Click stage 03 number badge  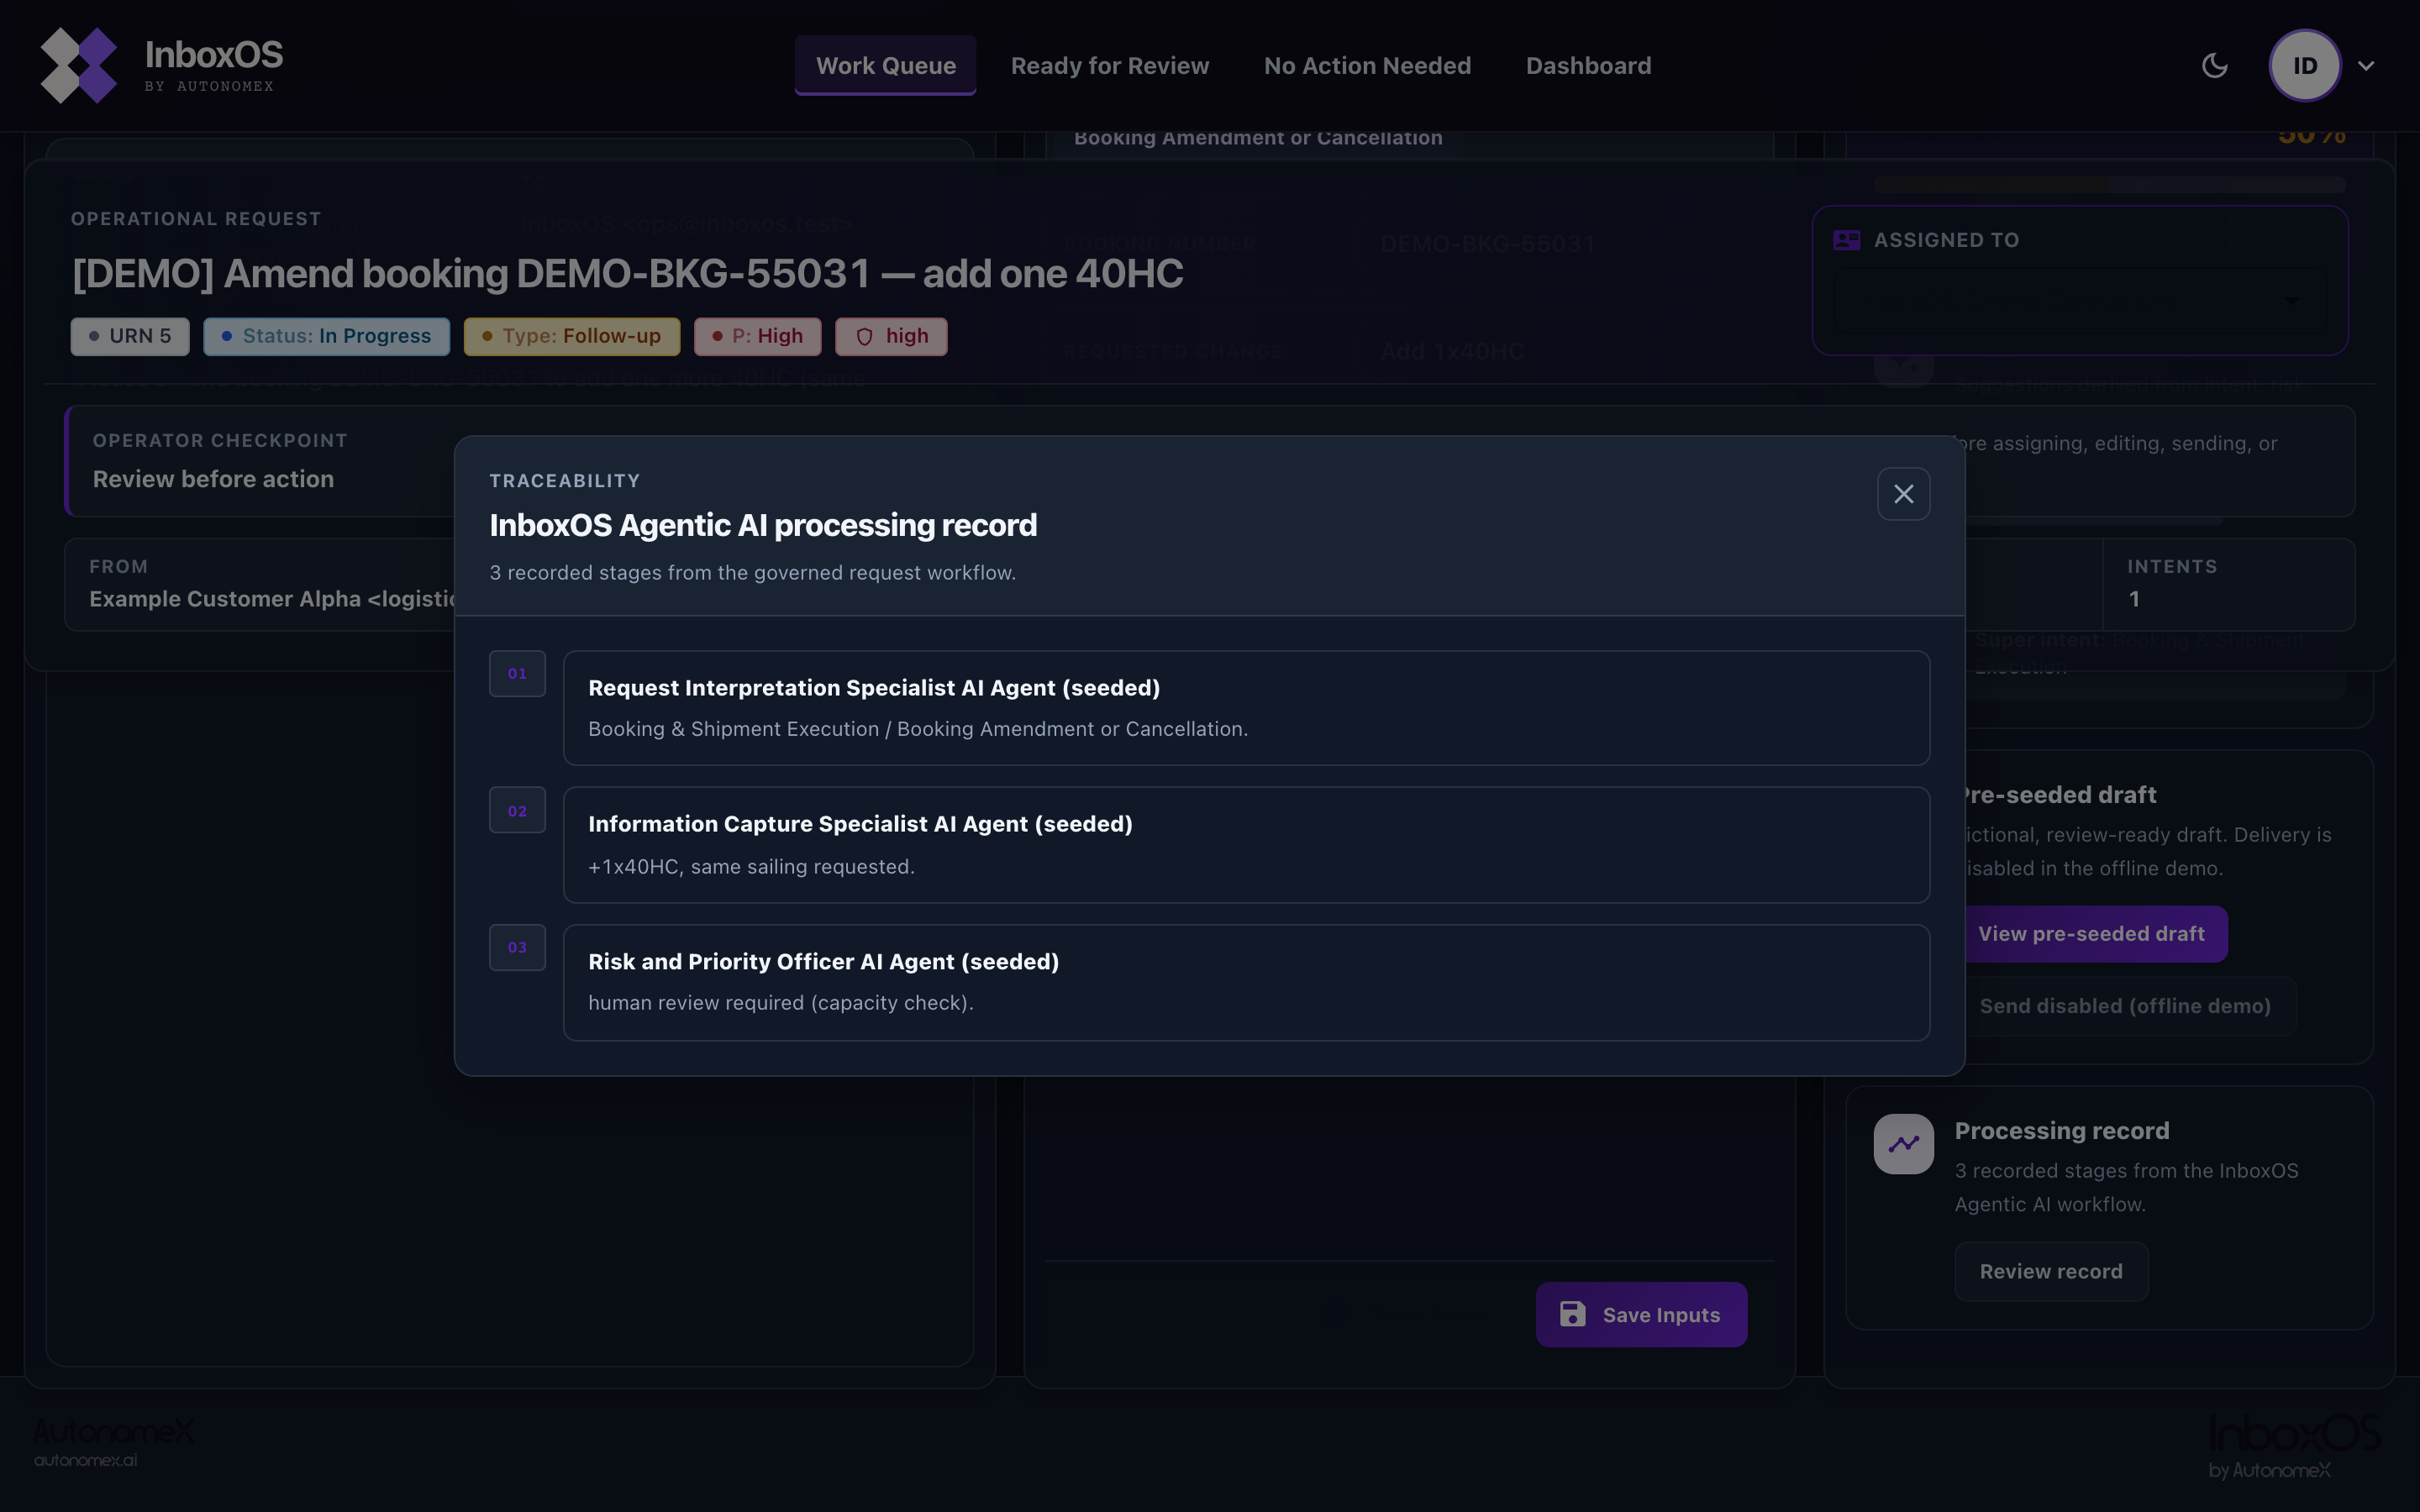tap(517, 947)
